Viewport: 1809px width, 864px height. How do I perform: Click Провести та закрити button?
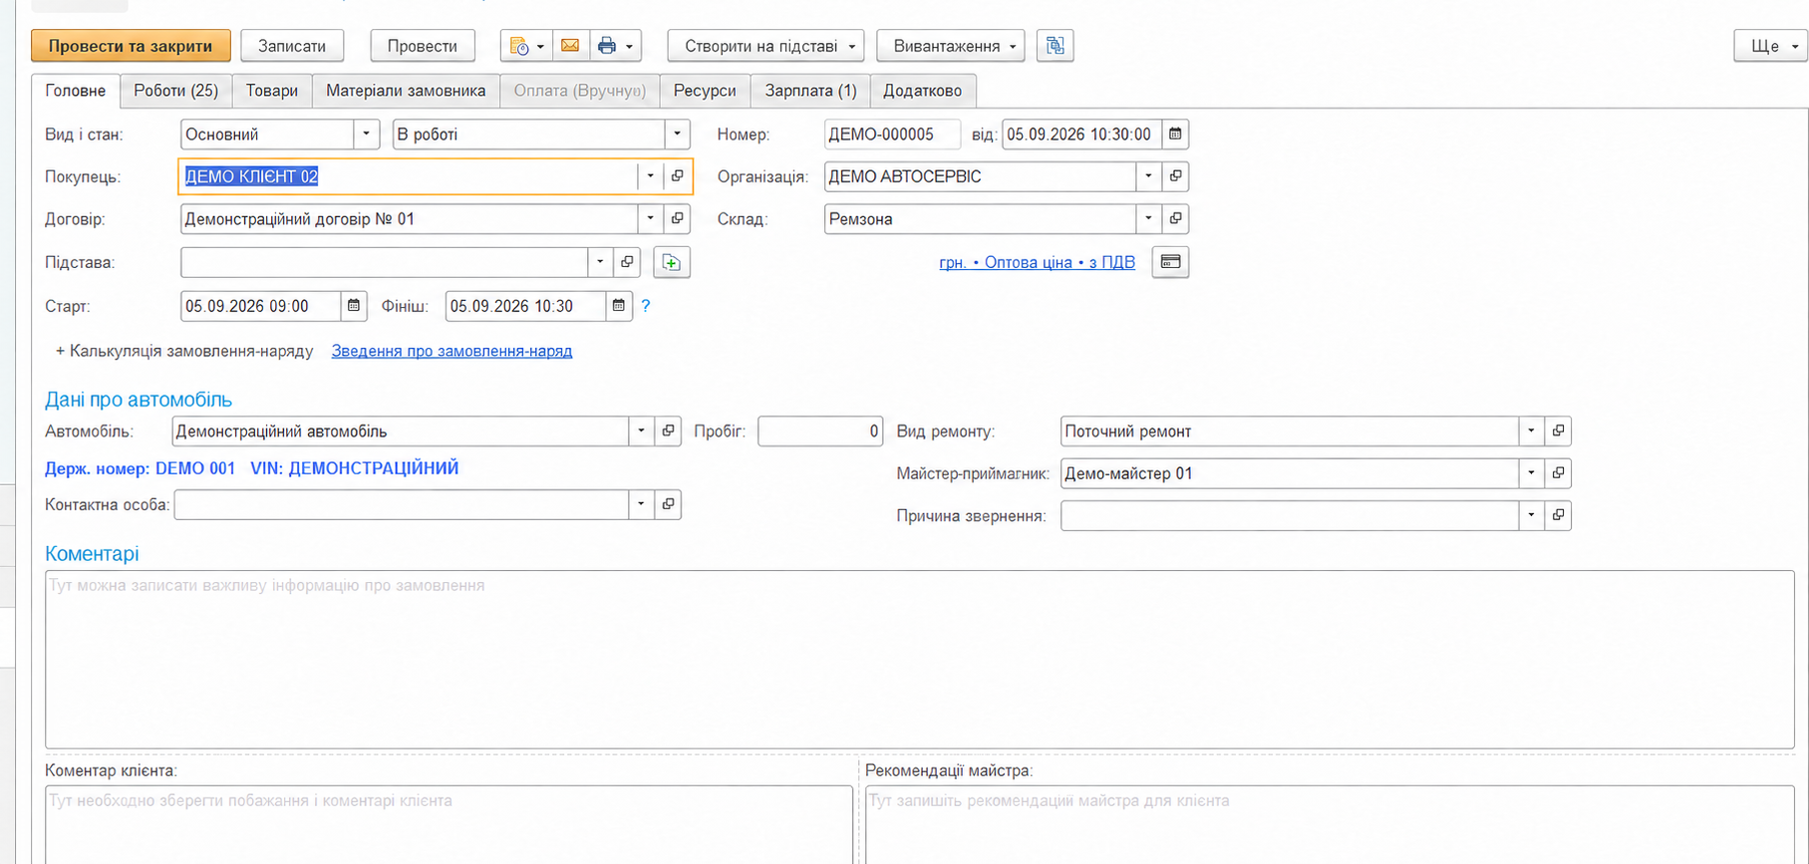coord(131,46)
